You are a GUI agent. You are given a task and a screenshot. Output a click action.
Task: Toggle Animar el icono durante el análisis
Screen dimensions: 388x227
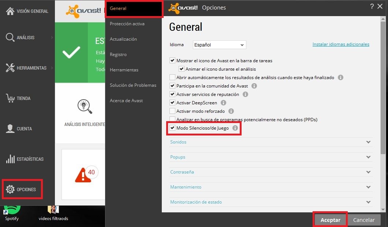(x=182, y=69)
